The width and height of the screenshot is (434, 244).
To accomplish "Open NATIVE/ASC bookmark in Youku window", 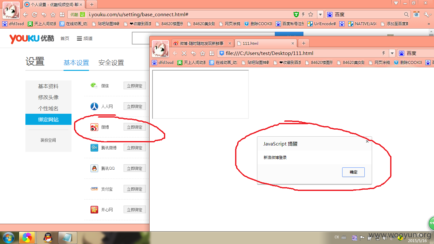I will pyautogui.click(x=362, y=24).
